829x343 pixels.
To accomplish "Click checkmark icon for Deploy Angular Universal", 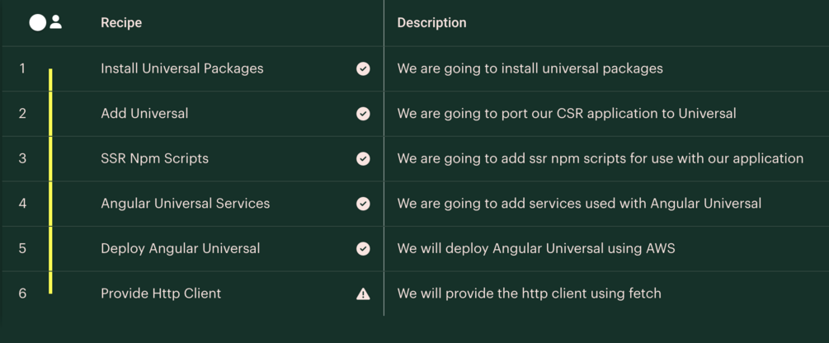I will coord(363,248).
